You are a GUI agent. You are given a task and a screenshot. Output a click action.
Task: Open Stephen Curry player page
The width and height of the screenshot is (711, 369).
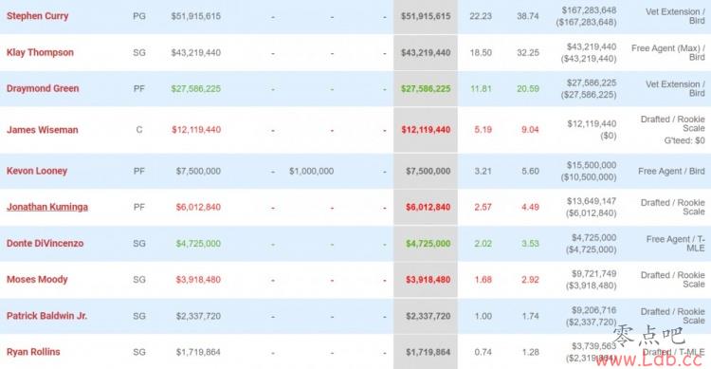(37, 16)
